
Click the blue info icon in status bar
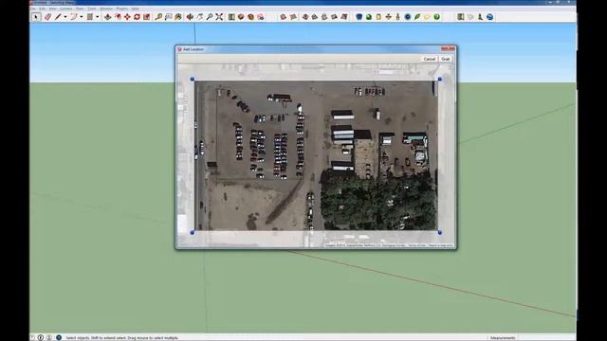59,337
